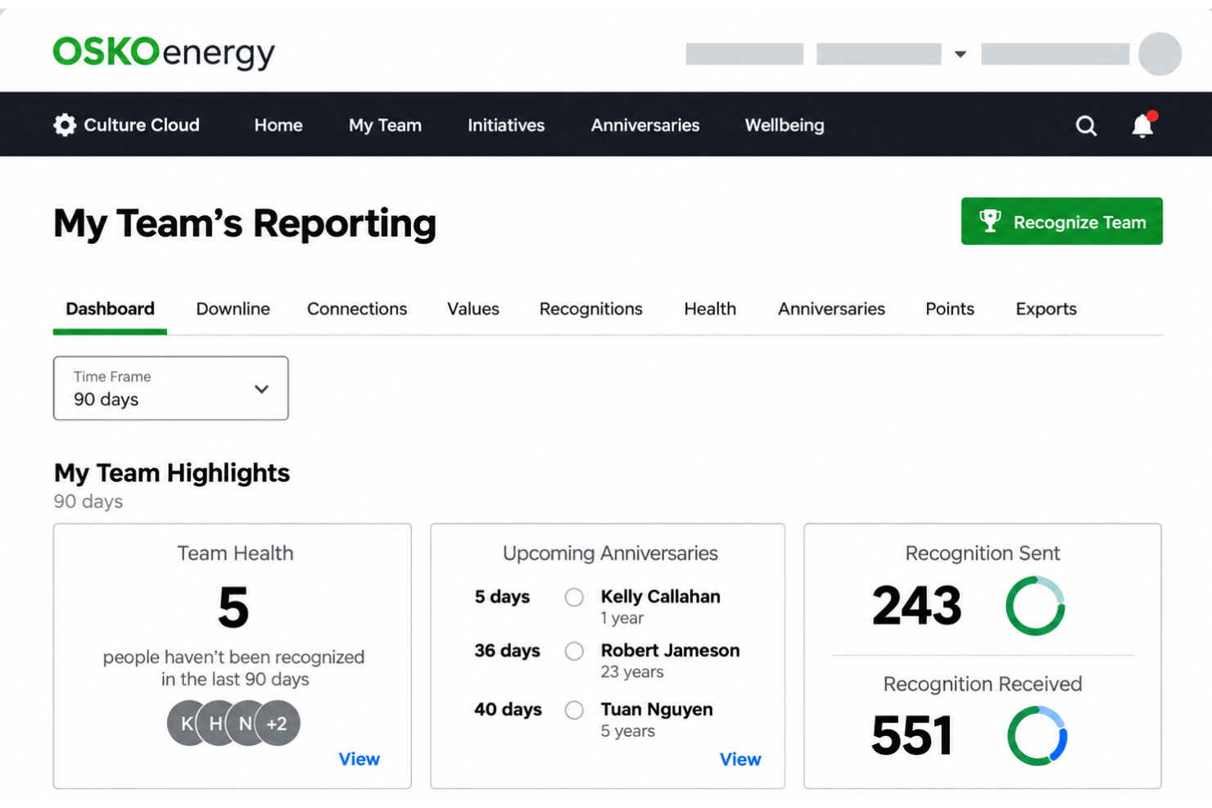Click the Recognition Sent donut chart
1212x808 pixels.
[x=1035, y=606]
